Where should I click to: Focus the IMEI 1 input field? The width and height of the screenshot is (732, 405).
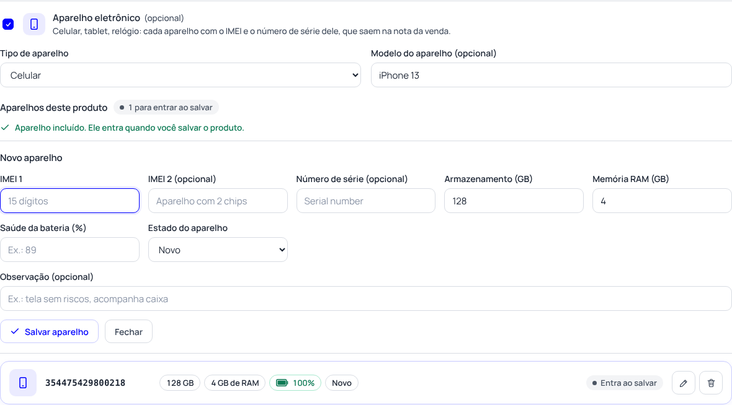69,201
